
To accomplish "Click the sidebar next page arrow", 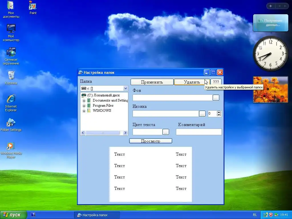I will [x=285, y=6].
